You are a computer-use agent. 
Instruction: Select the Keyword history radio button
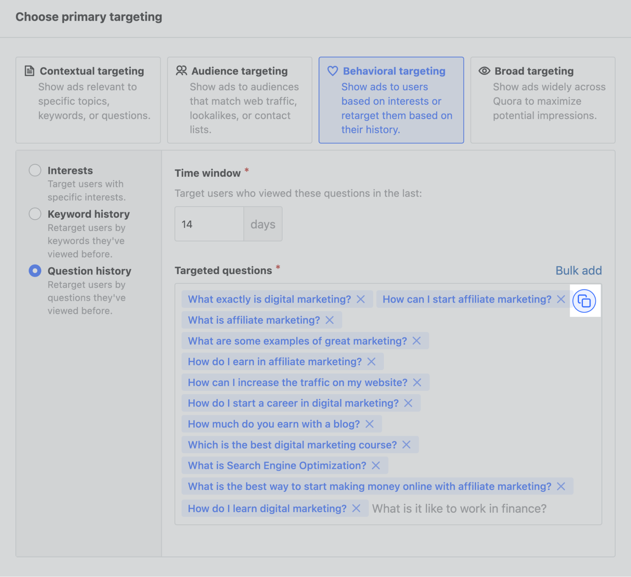(35, 214)
